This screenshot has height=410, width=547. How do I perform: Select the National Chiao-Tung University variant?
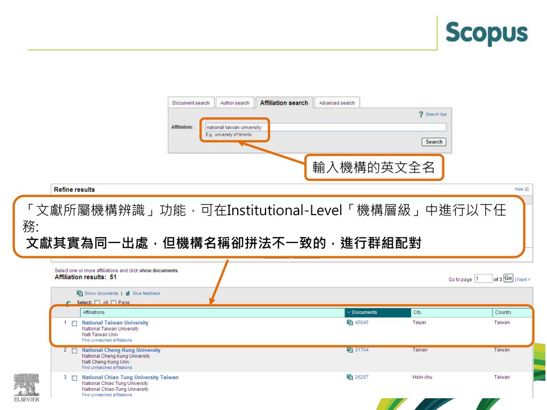pyautogui.click(x=115, y=389)
